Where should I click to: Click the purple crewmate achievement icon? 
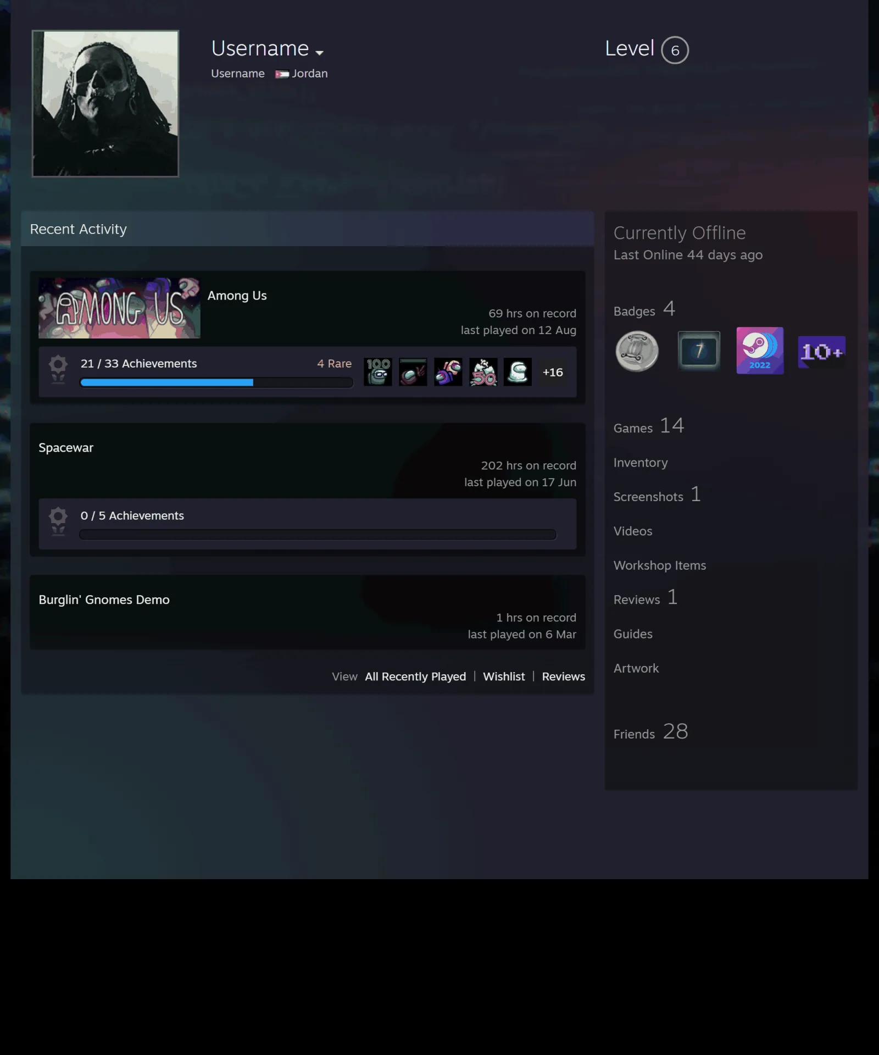point(448,372)
